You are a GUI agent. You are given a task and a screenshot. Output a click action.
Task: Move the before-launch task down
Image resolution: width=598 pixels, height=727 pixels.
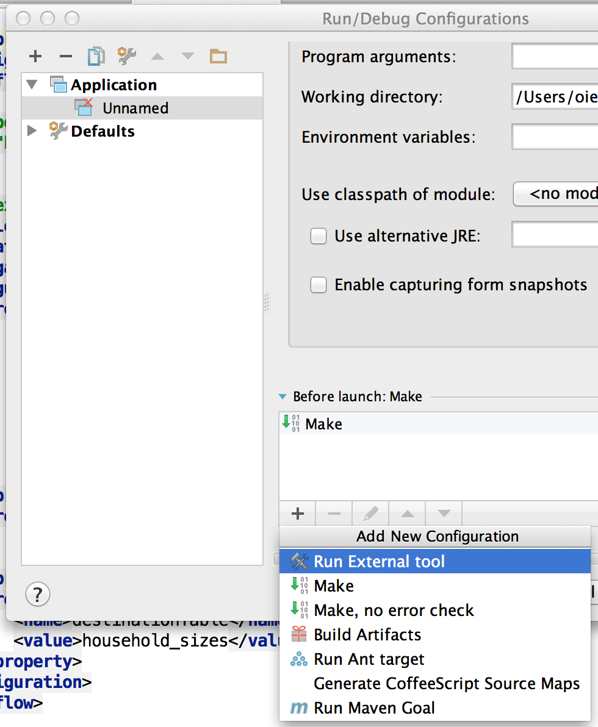444,514
